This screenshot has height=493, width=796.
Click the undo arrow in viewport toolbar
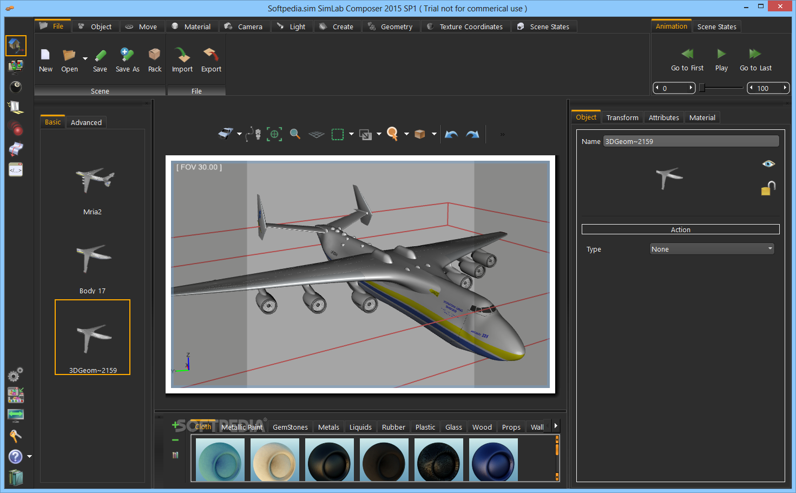451,134
